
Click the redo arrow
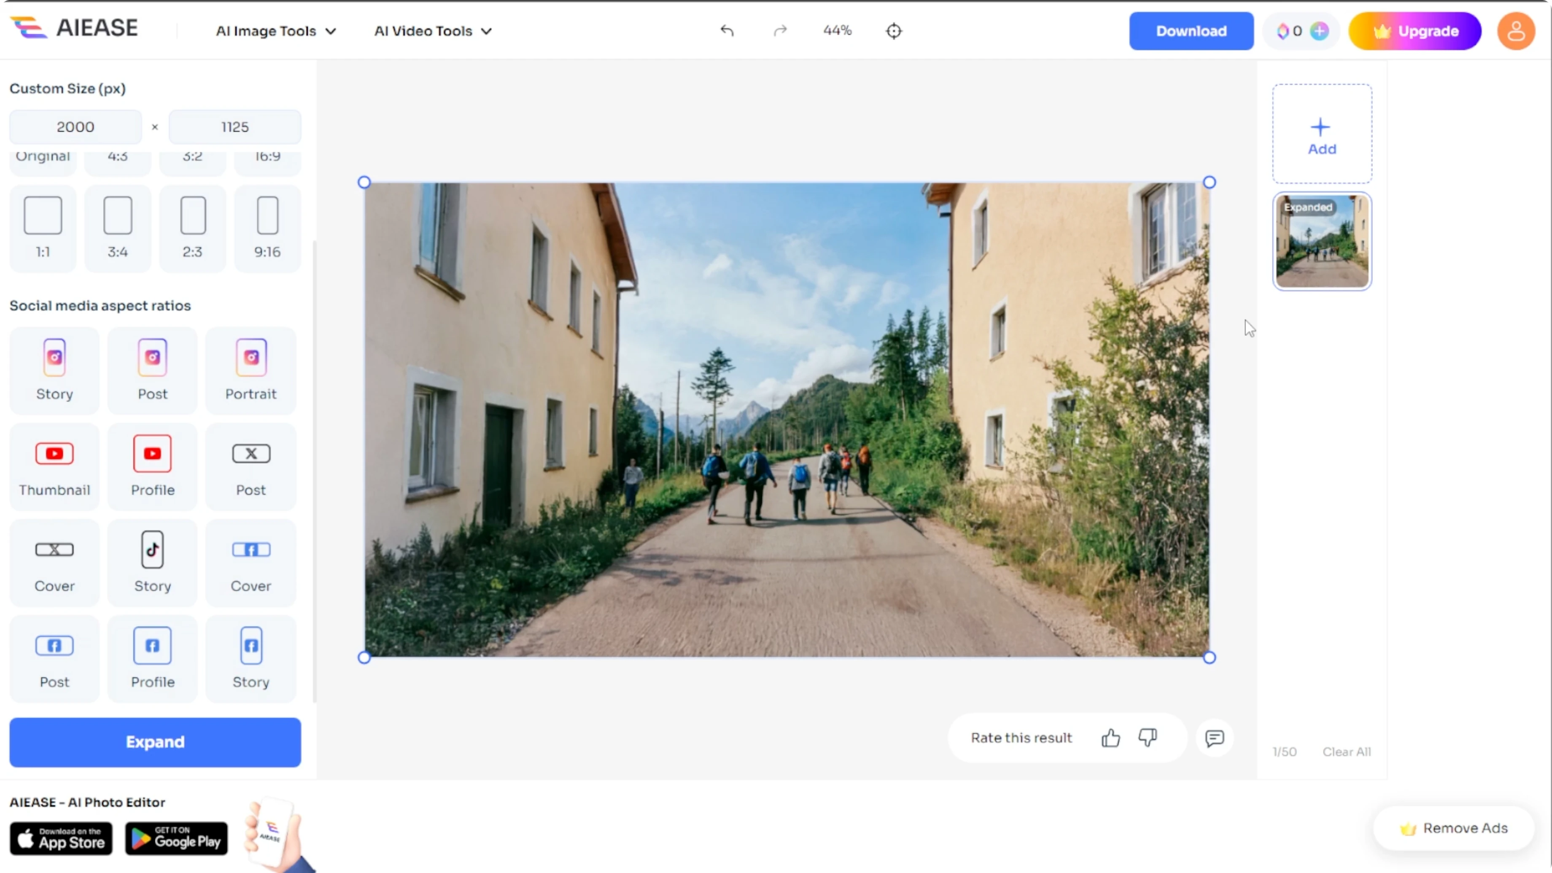point(780,30)
